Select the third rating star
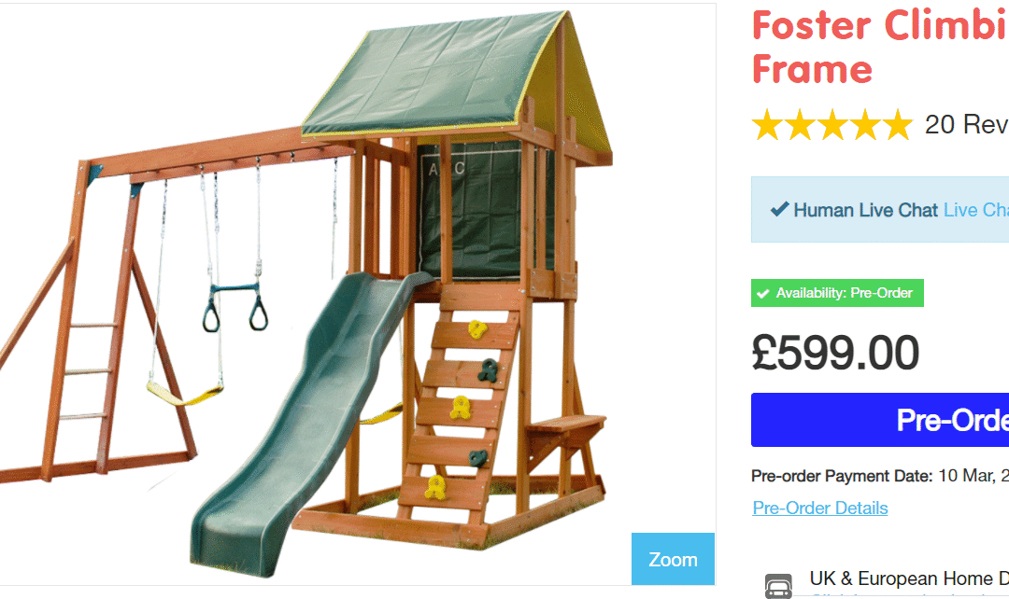 (832, 125)
